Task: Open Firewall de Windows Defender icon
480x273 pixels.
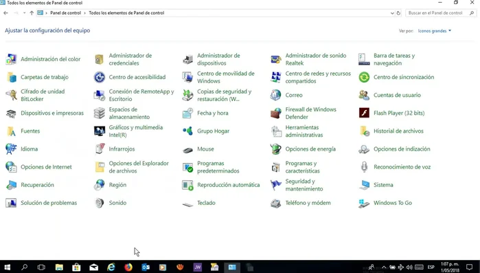Action: tap(276, 113)
